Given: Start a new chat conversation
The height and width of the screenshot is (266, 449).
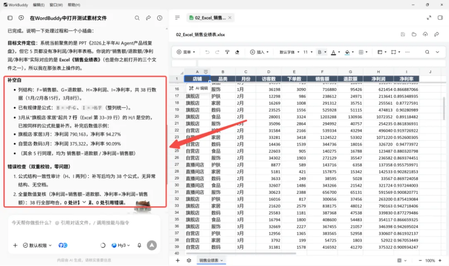Looking at the screenshot, I should tap(21, 18).
